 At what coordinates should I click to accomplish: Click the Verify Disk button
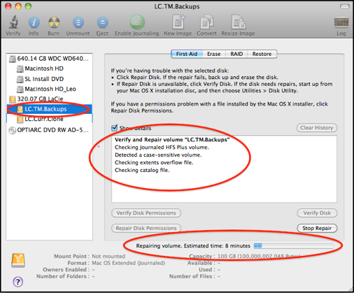point(317,213)
